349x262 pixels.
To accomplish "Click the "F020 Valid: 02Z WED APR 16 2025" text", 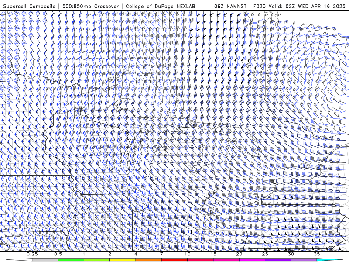I will tap(299, 7).
